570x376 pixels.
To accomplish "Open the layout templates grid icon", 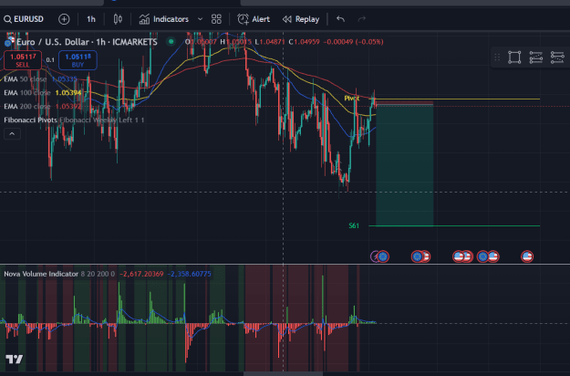I will 216,19.
